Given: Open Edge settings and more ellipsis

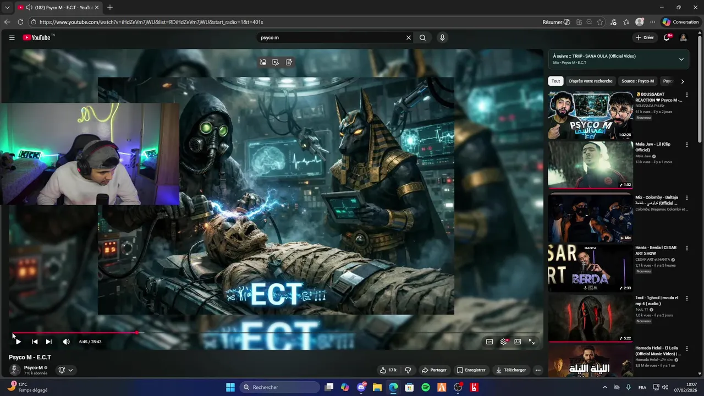Looking at the screenshot, I should click(652, 22).
